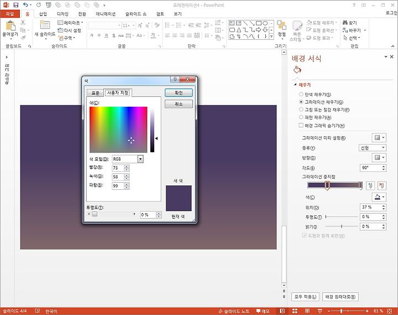Click the Paste clipboard icon
The width and height of the screenshot is (398, 315).
[x=11, y=25]
